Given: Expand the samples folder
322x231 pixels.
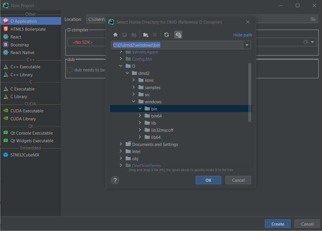Looking at the screenshot, I should point(134,87).
